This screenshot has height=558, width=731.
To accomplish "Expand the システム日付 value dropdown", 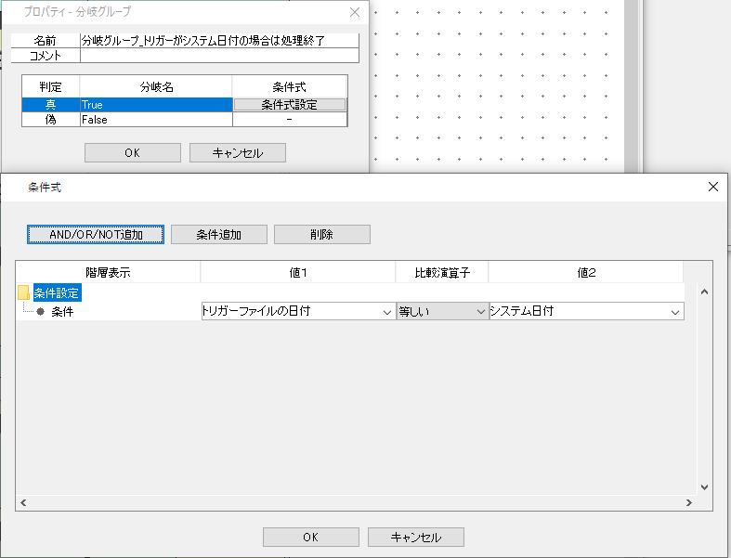I will coord(675,312).
